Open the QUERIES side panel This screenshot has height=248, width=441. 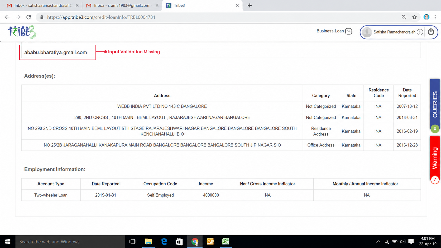435,104
